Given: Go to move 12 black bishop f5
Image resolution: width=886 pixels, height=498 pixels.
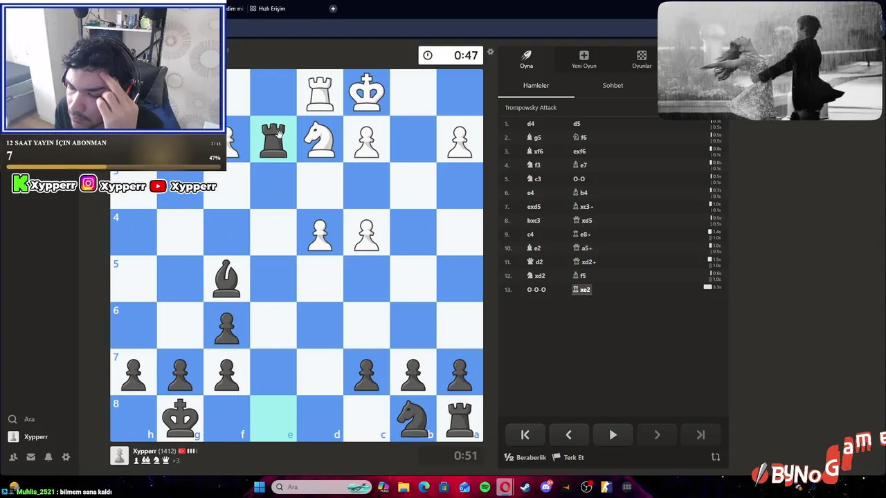Looking at the screenshot, I should [579, 276].
